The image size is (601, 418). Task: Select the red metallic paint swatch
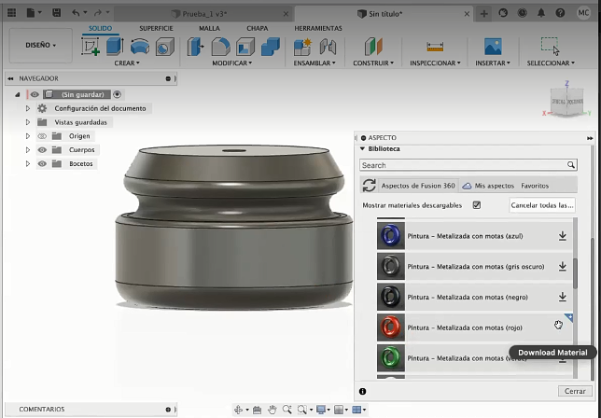(x=389, y=327)
